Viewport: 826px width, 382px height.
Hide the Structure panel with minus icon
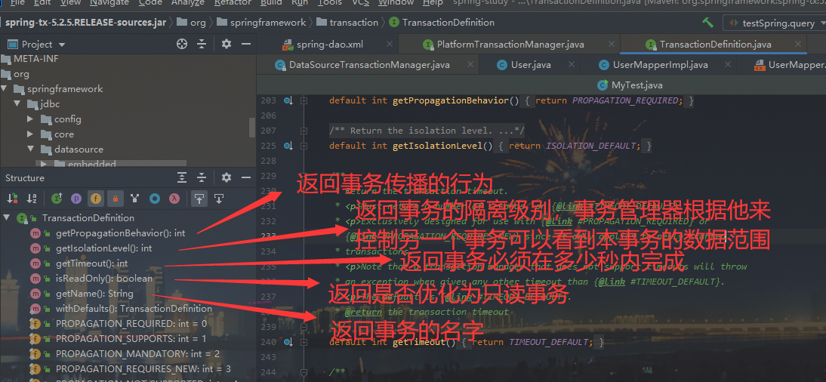tap(246, 177)
